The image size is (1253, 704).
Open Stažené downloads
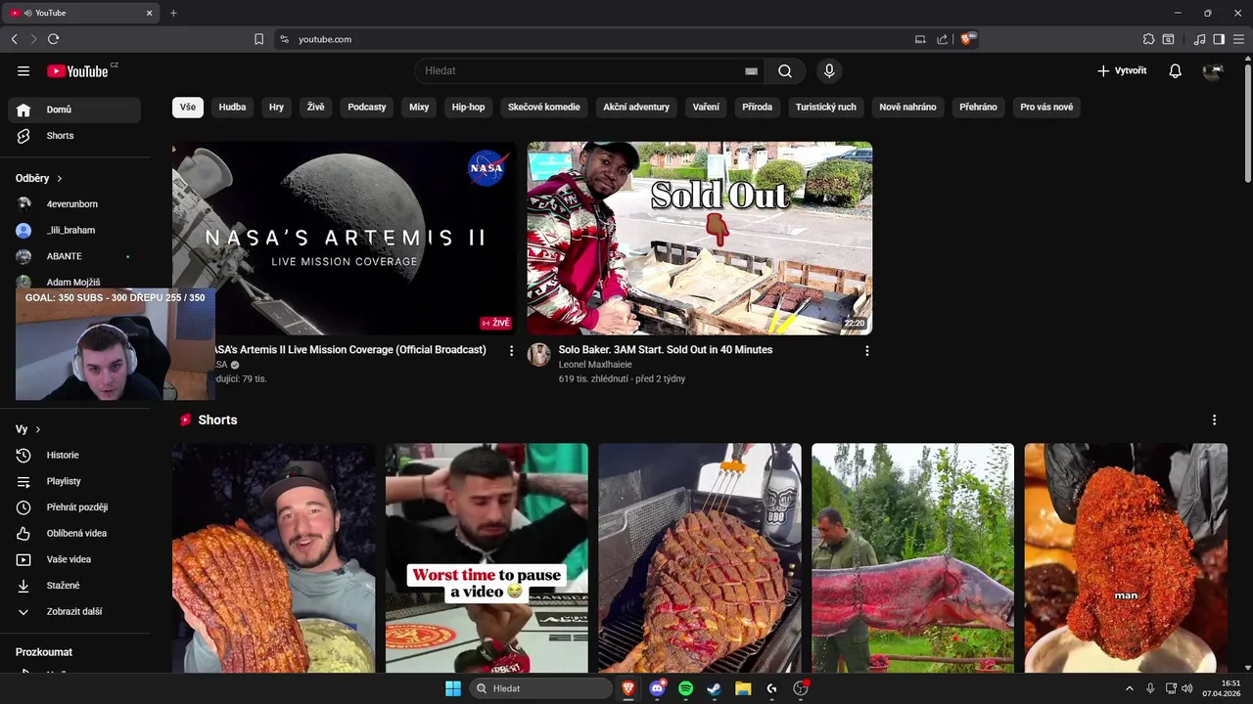point(74,586)
